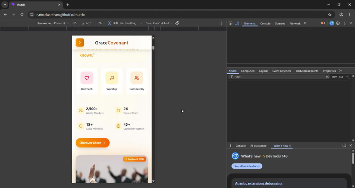
Task: View site information icon in address bar
Action: click(x=32, y=15)
